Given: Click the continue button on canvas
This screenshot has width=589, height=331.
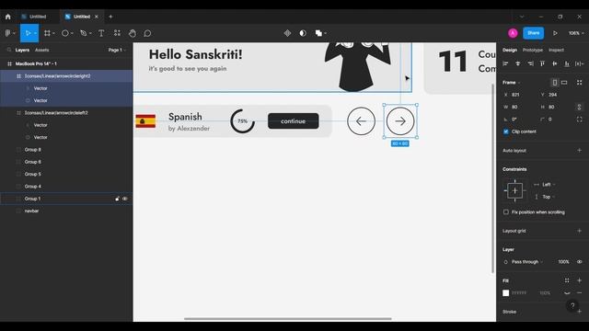Looking at the screenshot, I should click(x=293, y=120).
